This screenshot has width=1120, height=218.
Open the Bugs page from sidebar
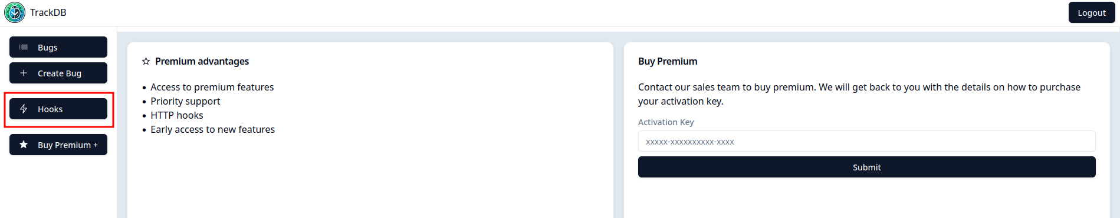[x=58, y=47]
